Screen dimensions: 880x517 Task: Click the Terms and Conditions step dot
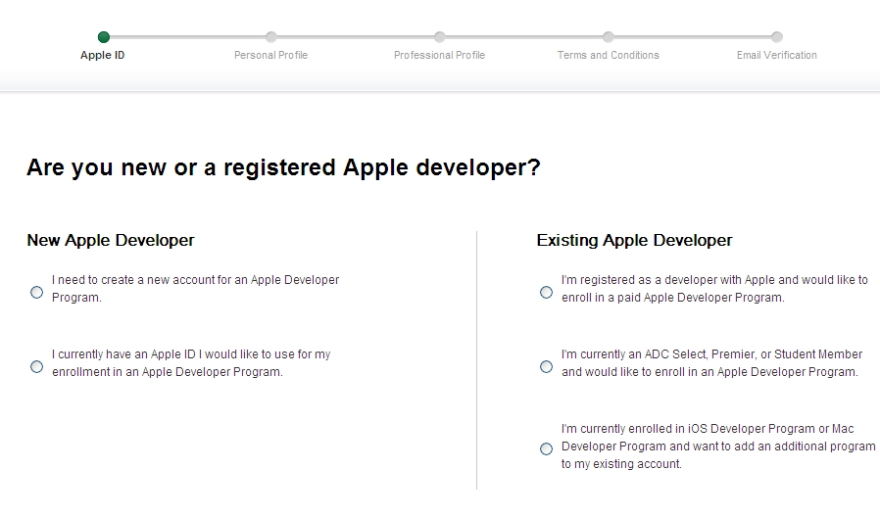coord(608,37)
